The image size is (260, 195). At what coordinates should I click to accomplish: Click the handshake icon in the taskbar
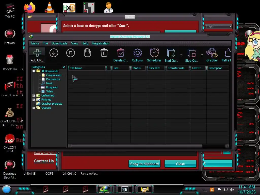coord(144,189)
